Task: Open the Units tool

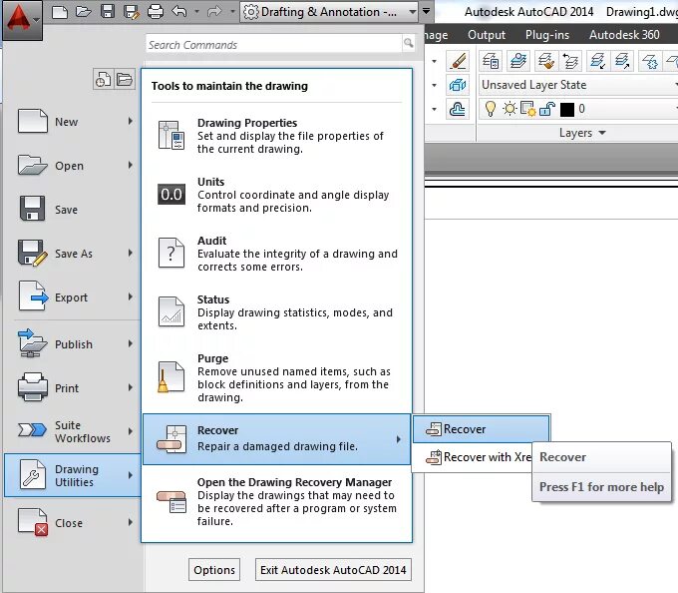Action: point(277,195)
